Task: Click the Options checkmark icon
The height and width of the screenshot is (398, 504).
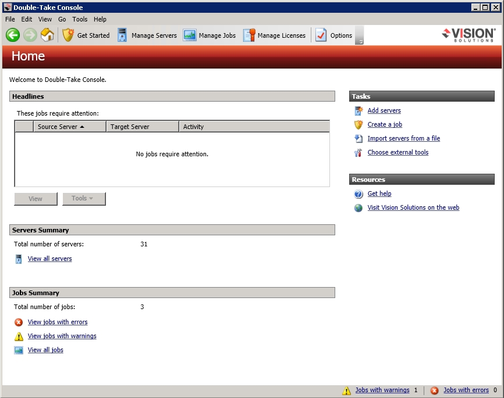Action: tap(321, 35)
